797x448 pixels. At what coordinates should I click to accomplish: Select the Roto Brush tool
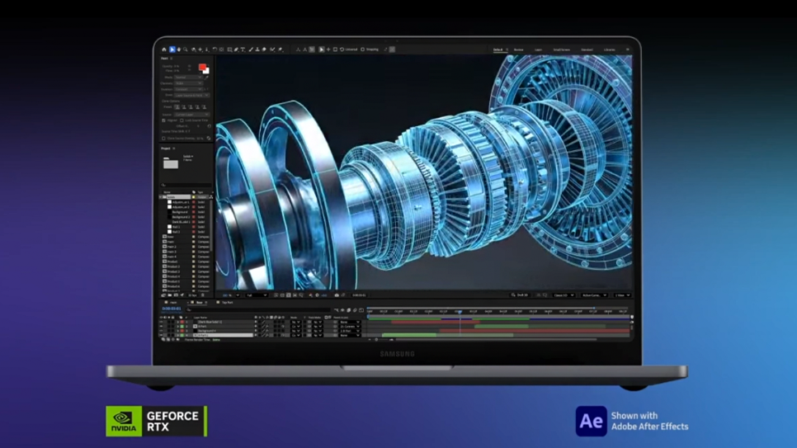(272, 50)
